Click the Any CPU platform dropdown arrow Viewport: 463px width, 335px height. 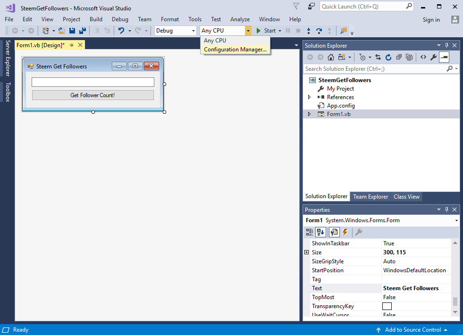point(248,31)
